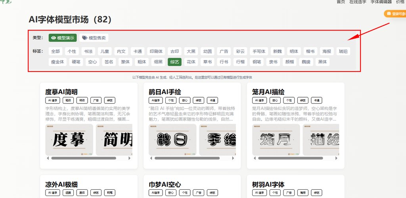Viewport: 406px width, 198px height.
Task: Select the 模型售卖 type filter with tag icon
Action: coord(94,38)
